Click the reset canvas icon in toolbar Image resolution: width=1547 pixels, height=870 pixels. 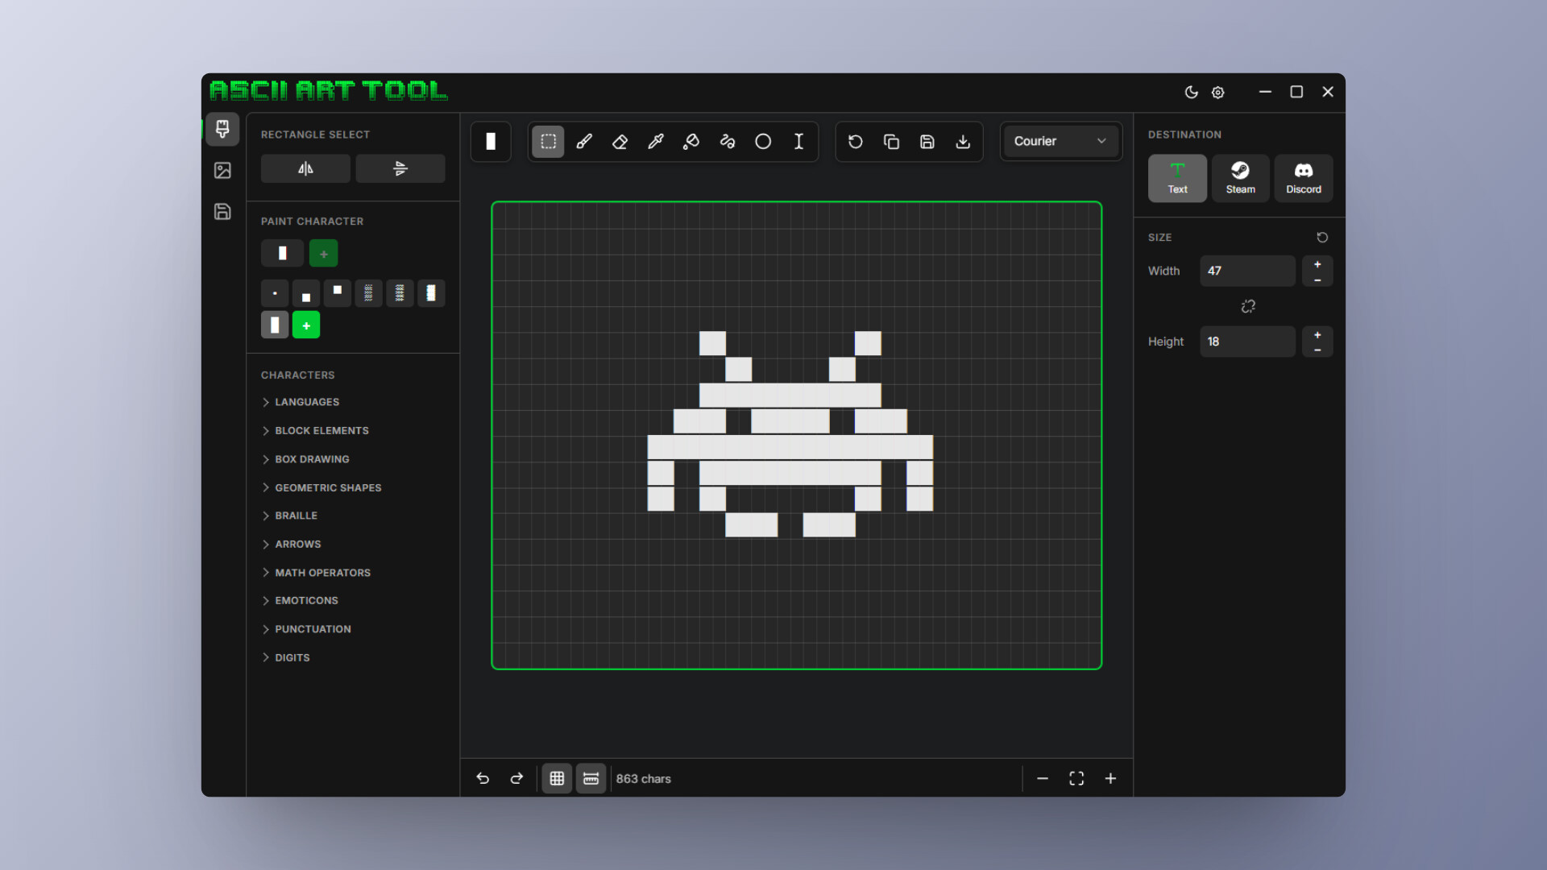pos(856,142)
